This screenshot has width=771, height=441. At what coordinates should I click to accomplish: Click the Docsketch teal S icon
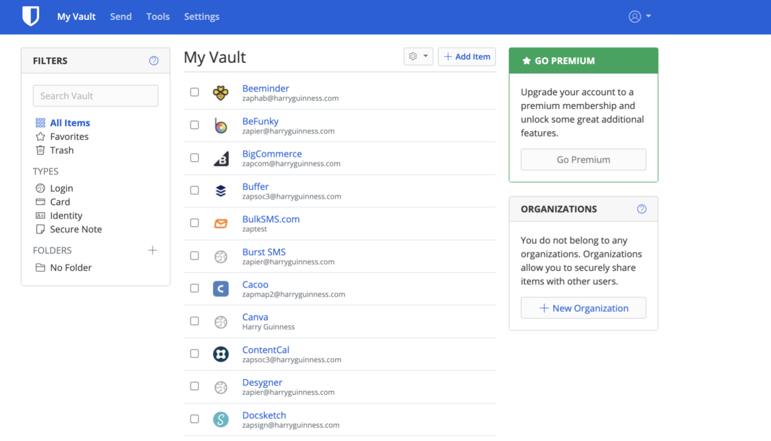pyautogui.click(x=221, y=420)
